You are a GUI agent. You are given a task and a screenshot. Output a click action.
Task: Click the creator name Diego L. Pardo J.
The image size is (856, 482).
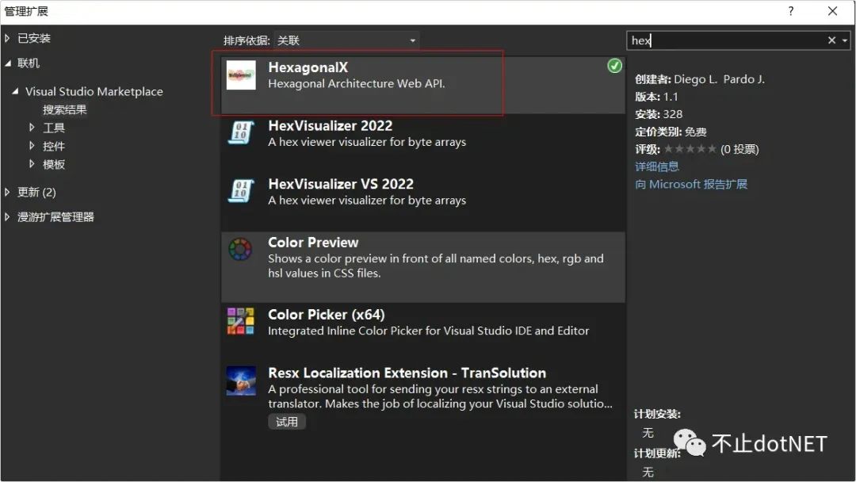[719, 79]
